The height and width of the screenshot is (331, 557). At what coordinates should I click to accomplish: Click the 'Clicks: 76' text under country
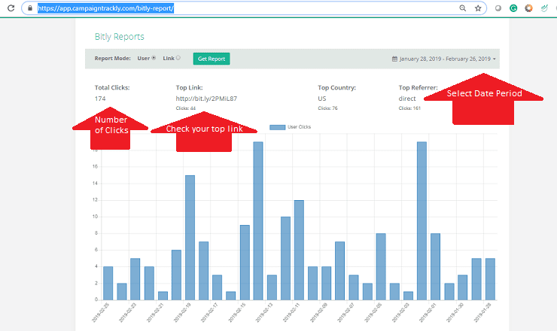pos(327,108)
